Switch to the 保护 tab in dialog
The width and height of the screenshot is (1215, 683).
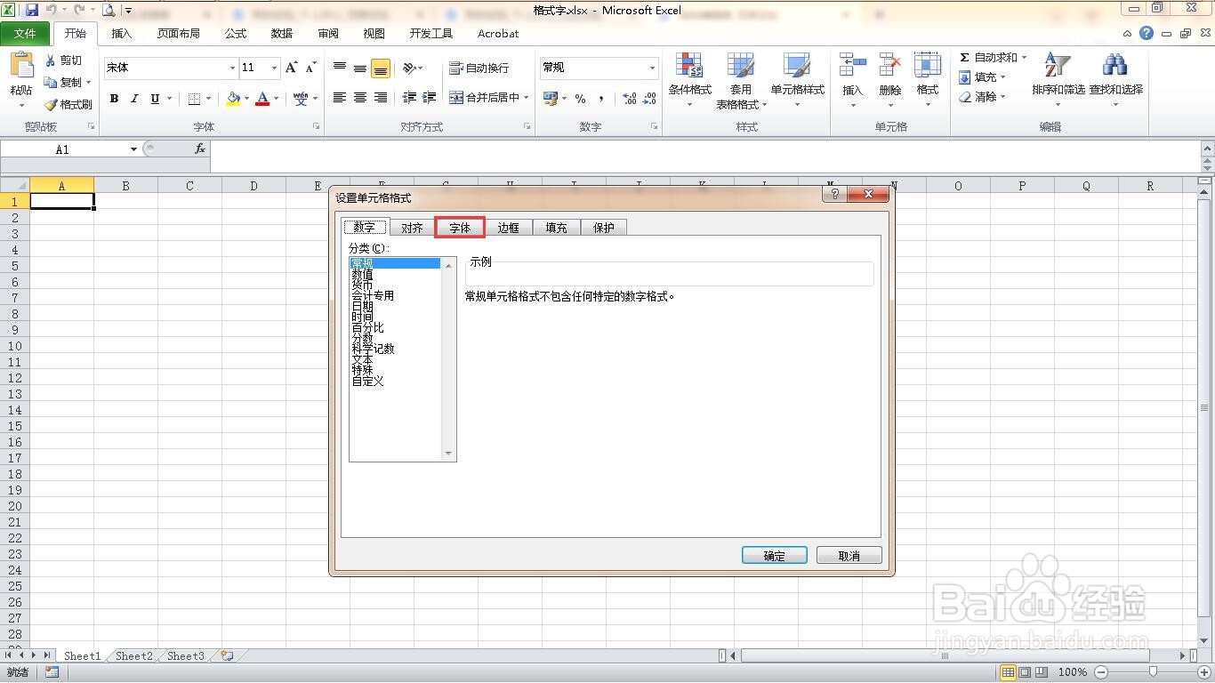[604, 228]
